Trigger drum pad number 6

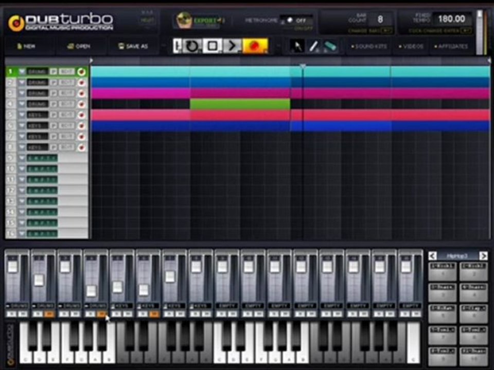(x=473, y=313)
